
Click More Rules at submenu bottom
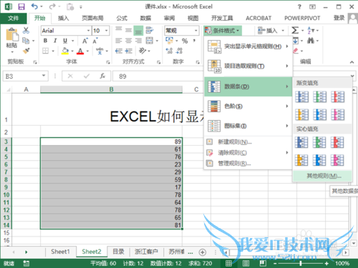pyautogui.click(x=322, y=176)
